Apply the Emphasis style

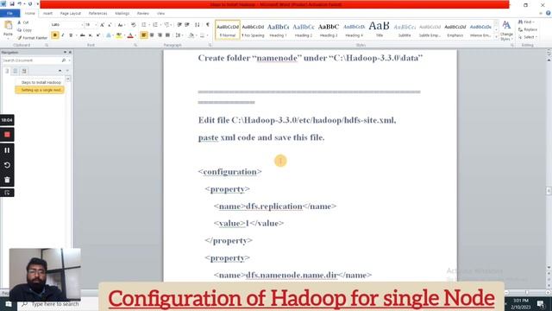(x=455, y=30)
